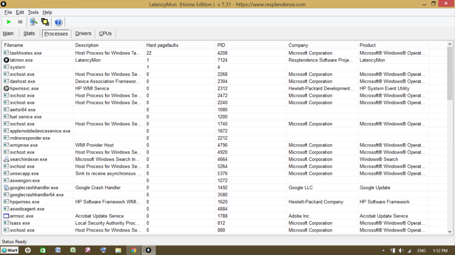Open the networked computers taskbar icon
The width and height of the screenshot is (455, 255).
(103, 250)
